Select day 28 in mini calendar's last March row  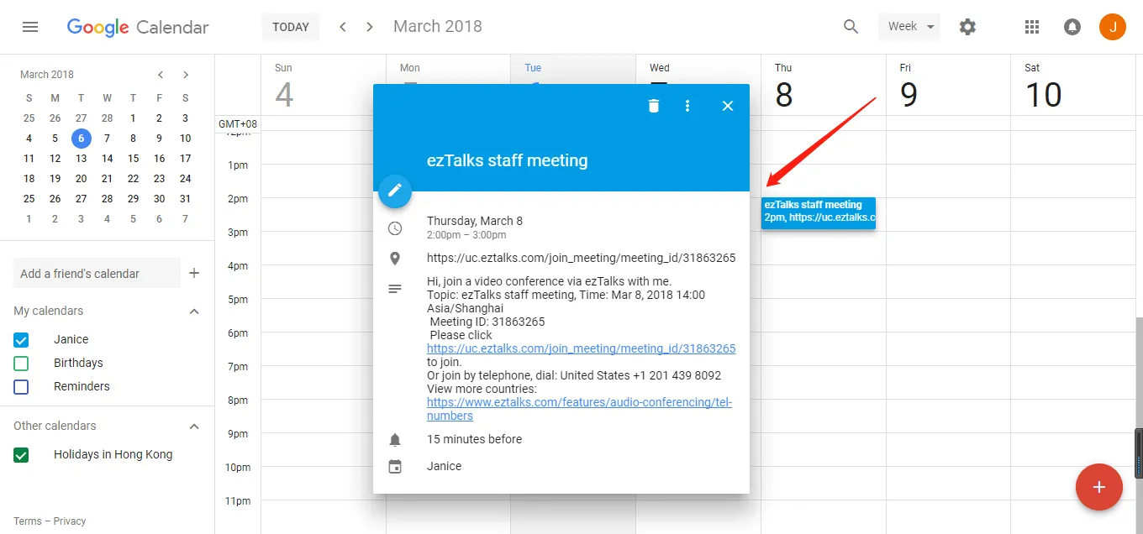107,199
